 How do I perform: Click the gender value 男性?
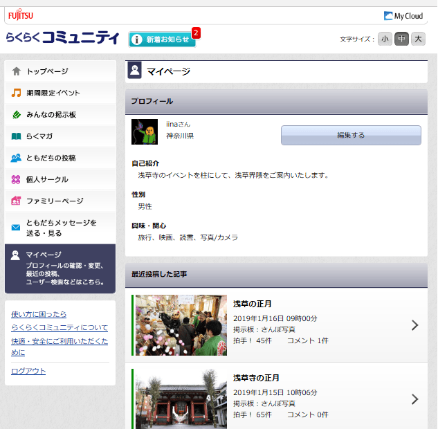145,206
